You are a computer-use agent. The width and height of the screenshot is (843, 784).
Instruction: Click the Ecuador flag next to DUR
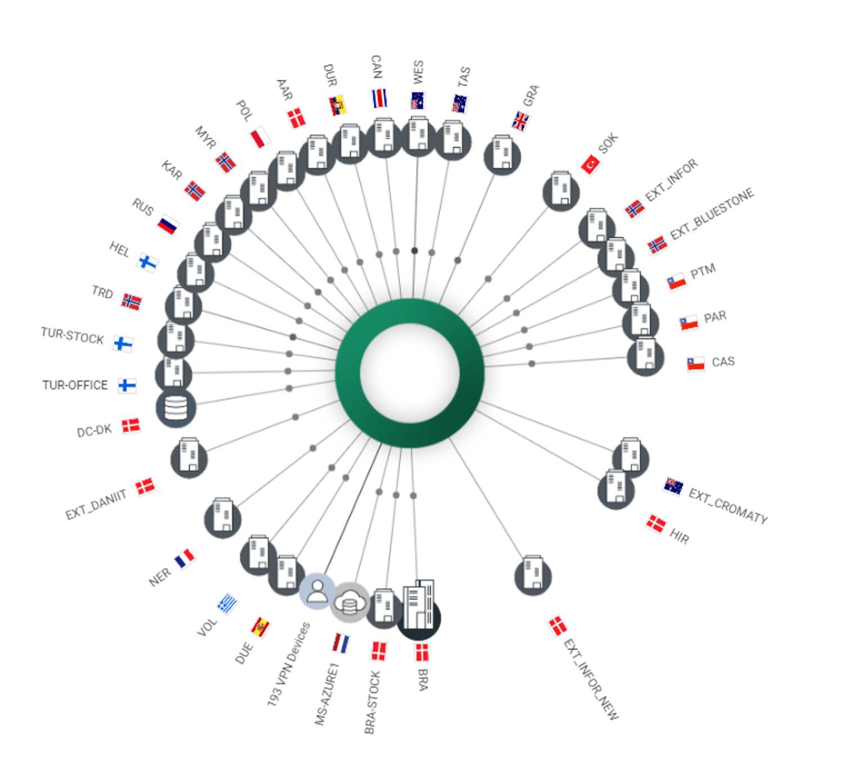(337, 105)
